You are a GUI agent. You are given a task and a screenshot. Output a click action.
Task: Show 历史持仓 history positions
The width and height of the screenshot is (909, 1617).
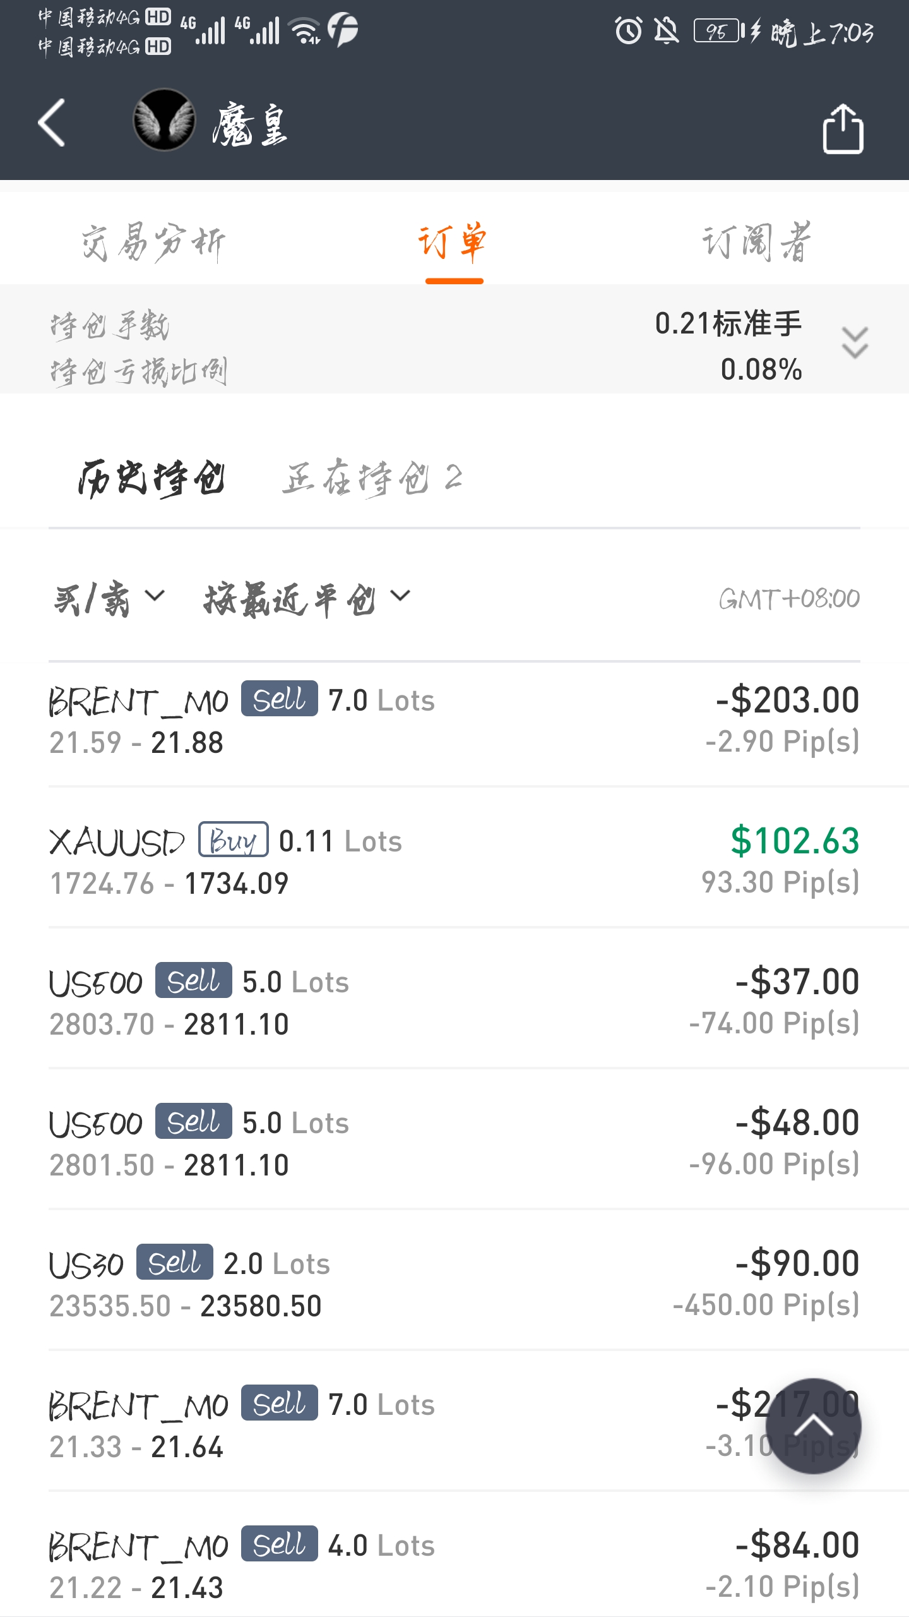pyautogui.click(x=151, y=478)
